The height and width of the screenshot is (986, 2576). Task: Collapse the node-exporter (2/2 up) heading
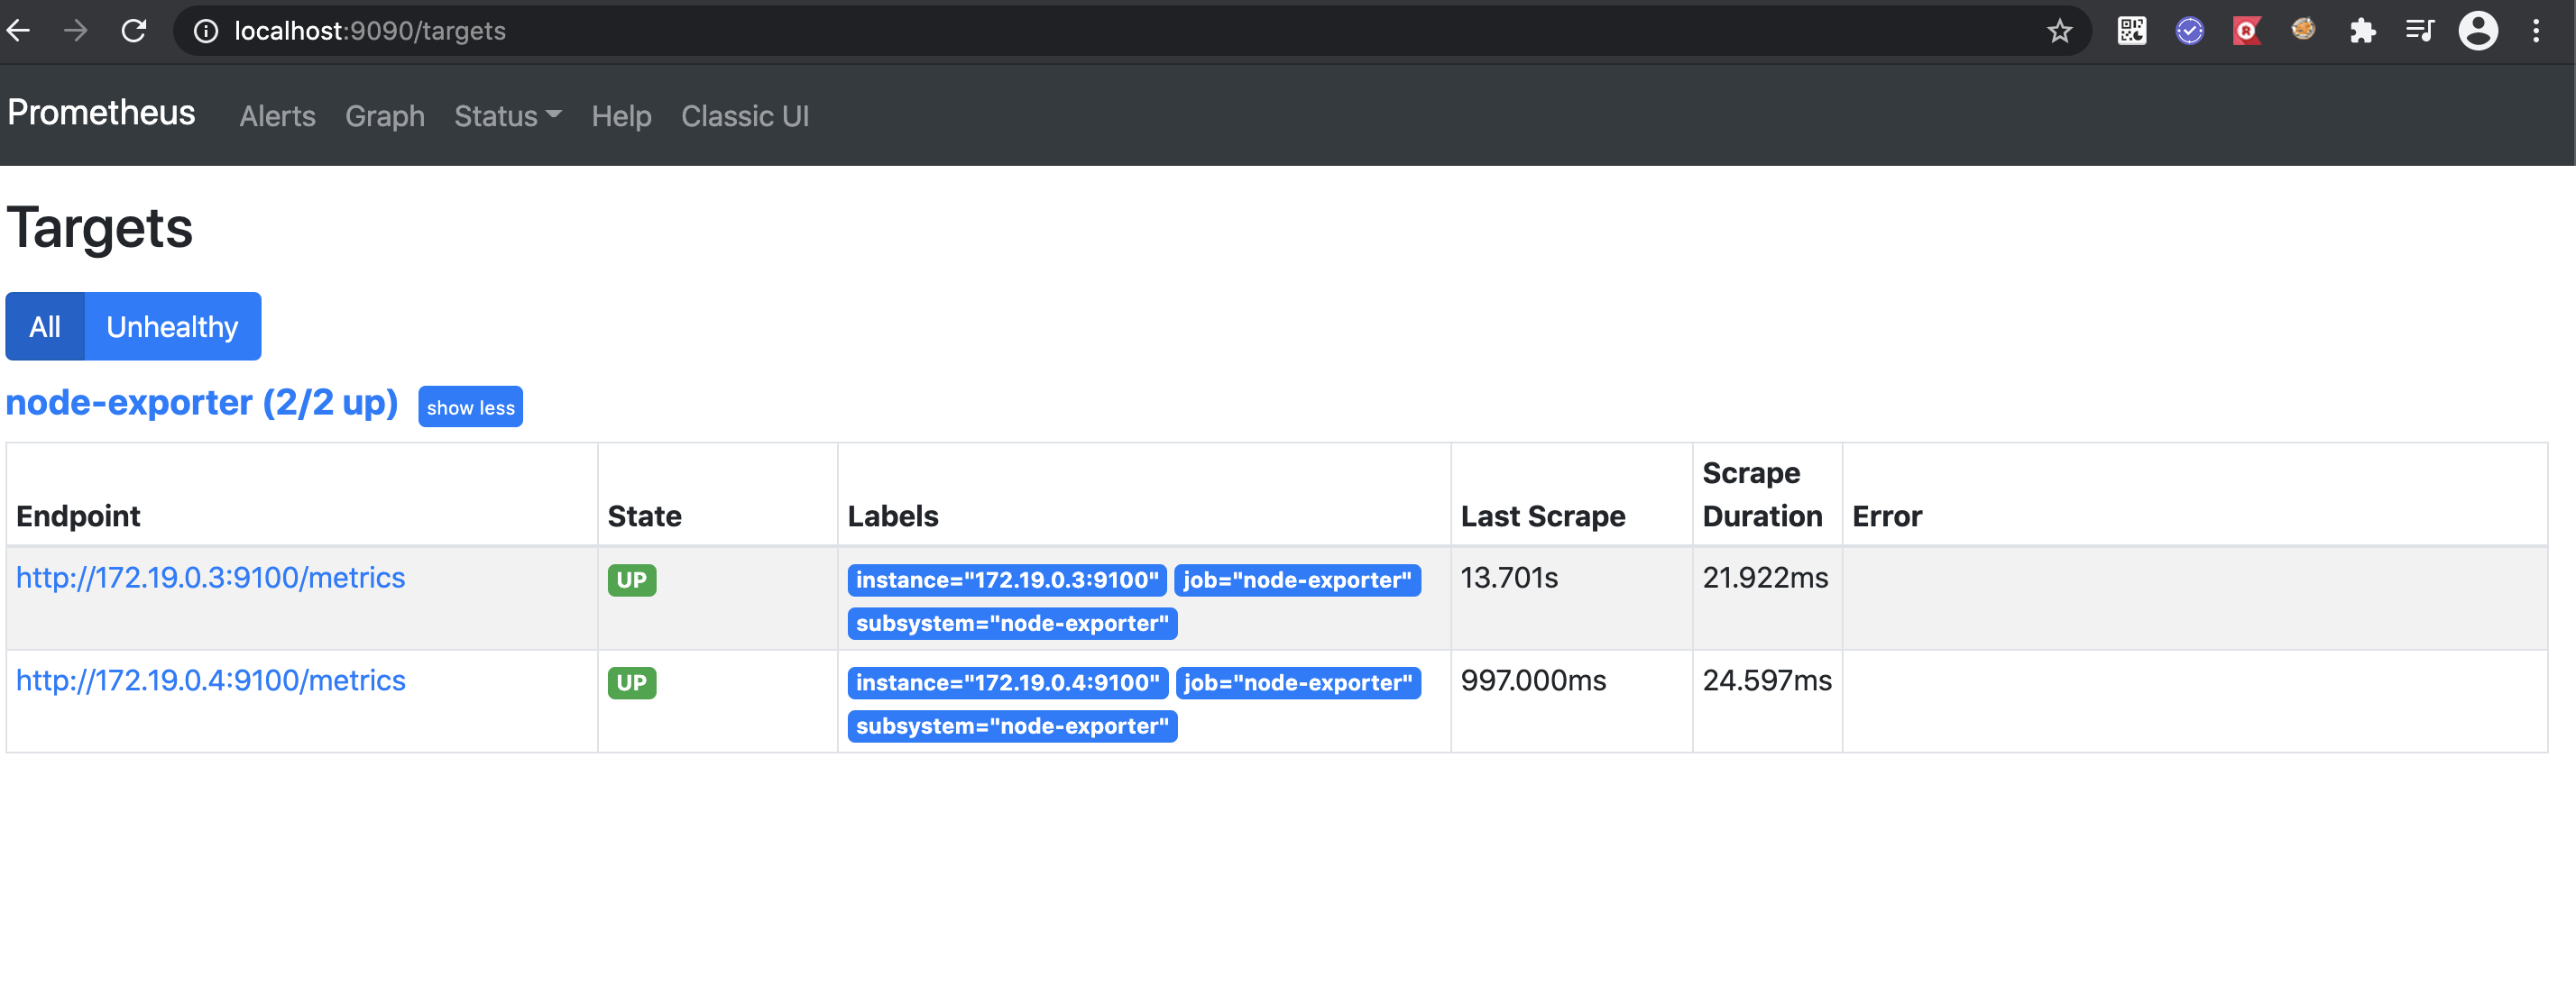click(202, 403)
